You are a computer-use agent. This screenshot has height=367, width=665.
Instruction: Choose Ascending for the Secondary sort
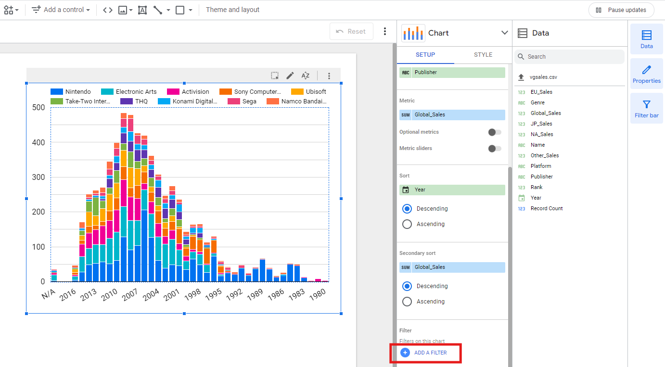pos(407,302)
